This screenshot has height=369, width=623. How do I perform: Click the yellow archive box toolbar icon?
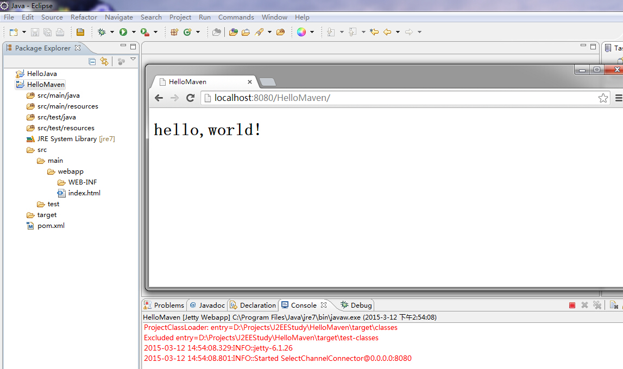click(x=80, y=32)
